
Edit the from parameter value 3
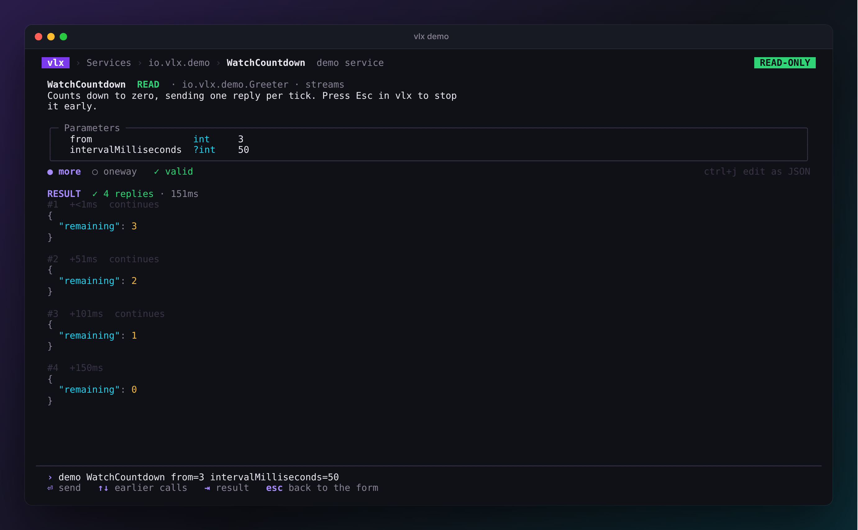[x=241, y=139]
